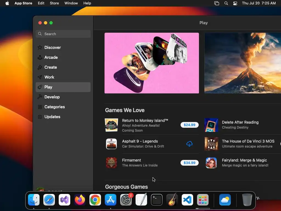Screen dimensions: 281x211
Task: Open the pink Life is Strange banner
Action: click(x=151, y=63)
